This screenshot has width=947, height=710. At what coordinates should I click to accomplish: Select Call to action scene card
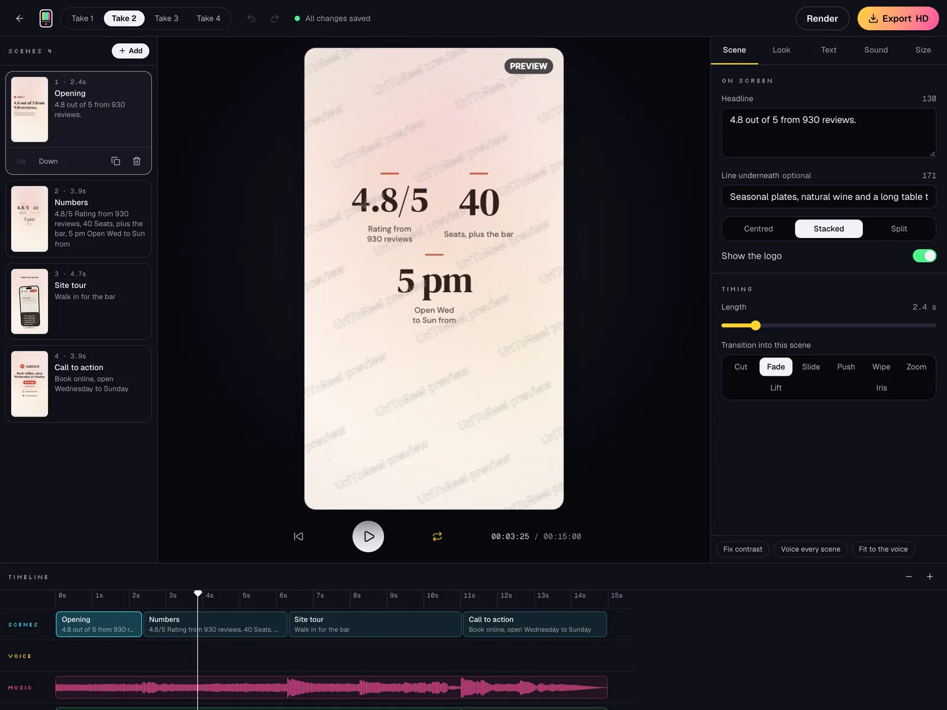[79, 384]
